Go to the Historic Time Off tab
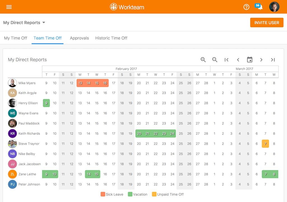The width and height of the screenshot is (287, 202). (x=111, y=38)
